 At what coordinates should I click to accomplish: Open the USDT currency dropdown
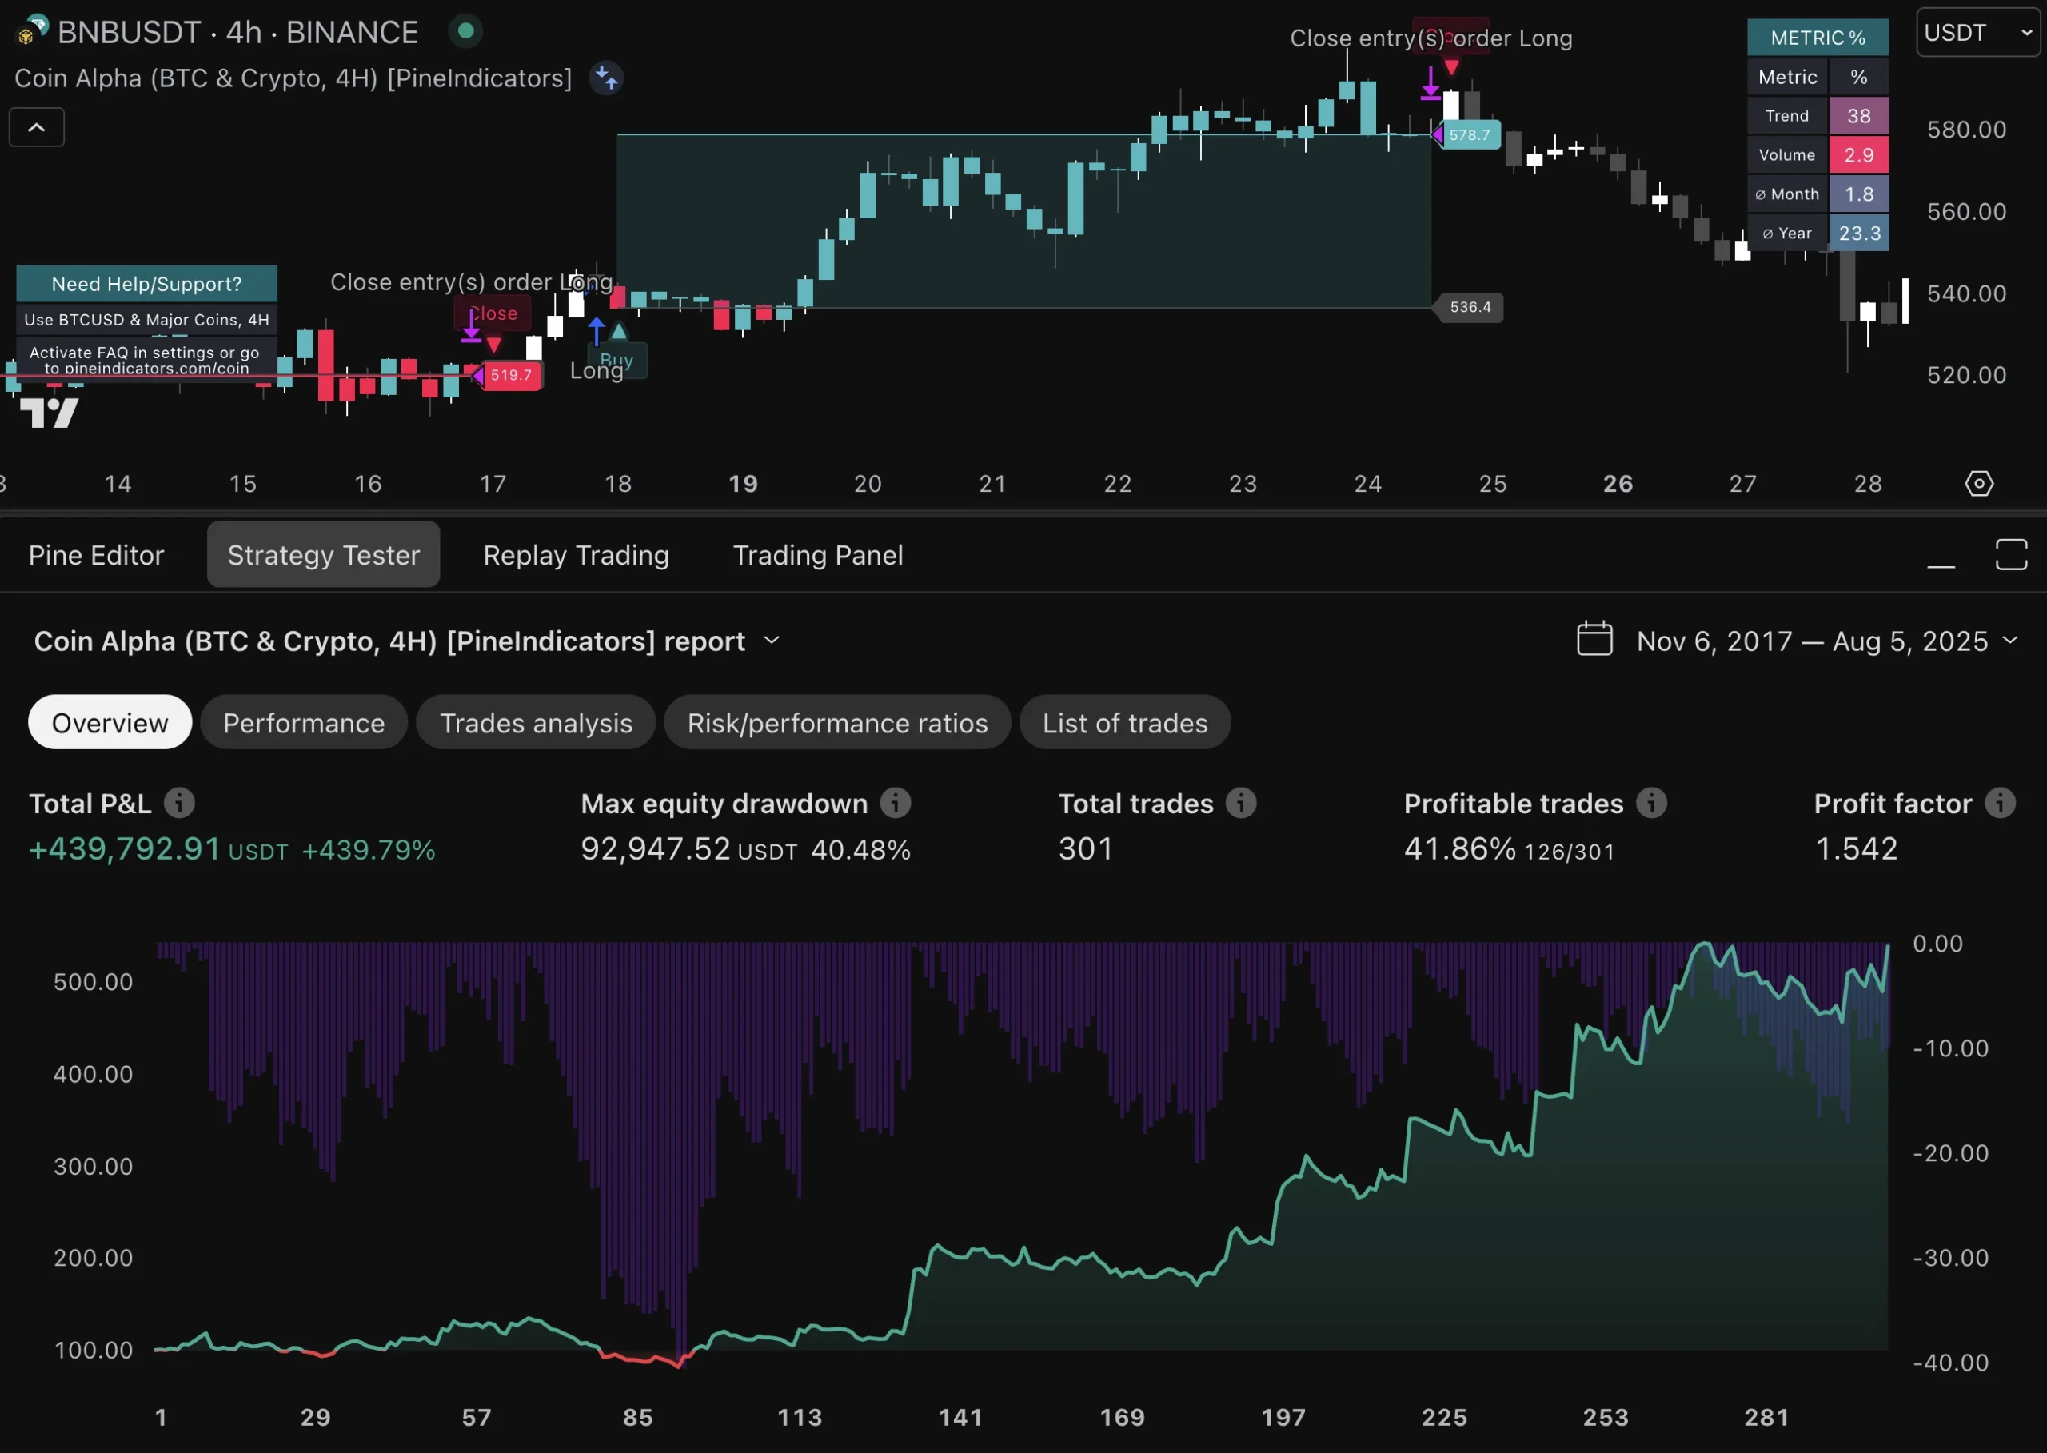1978,33
